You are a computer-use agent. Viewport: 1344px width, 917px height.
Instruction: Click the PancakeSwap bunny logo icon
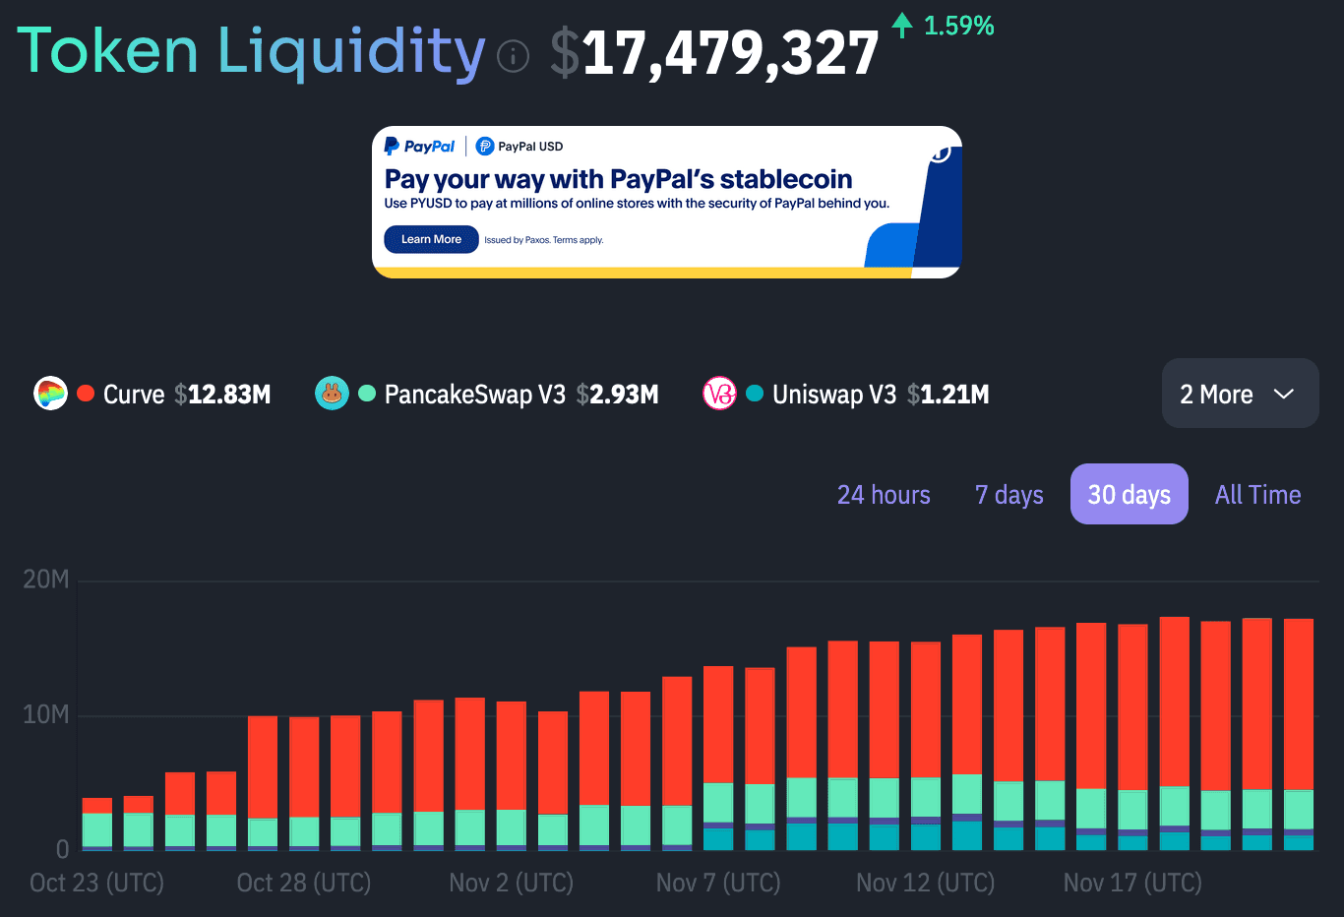pos(332,394)
